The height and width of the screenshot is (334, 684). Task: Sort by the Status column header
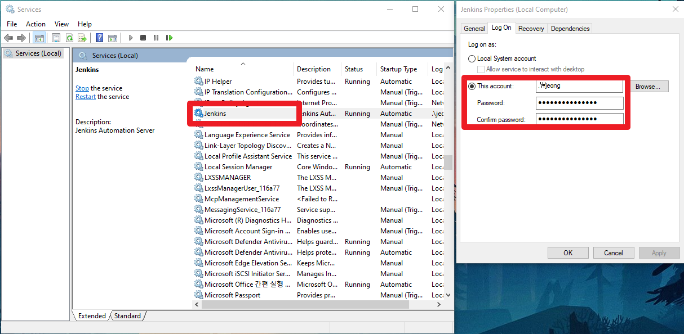coord(359,69)
